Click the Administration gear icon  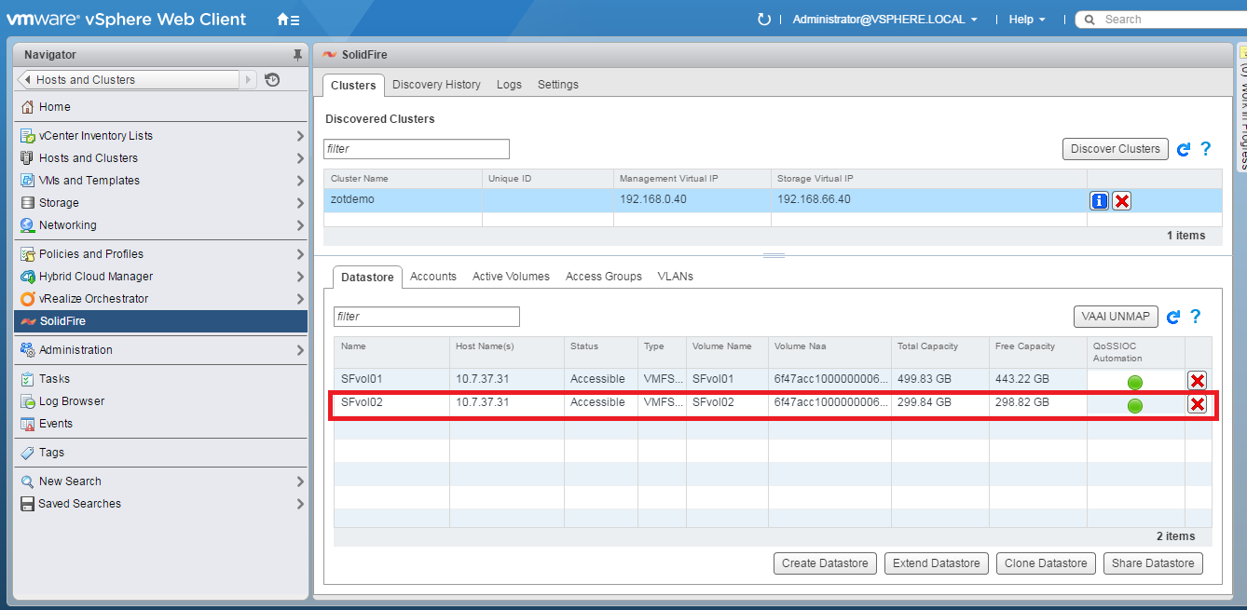pyautogui.click(x=28, y=350)
